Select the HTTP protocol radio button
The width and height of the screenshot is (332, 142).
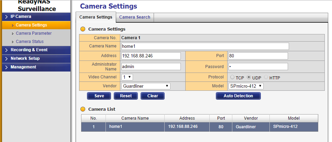(x=266, y=77)
